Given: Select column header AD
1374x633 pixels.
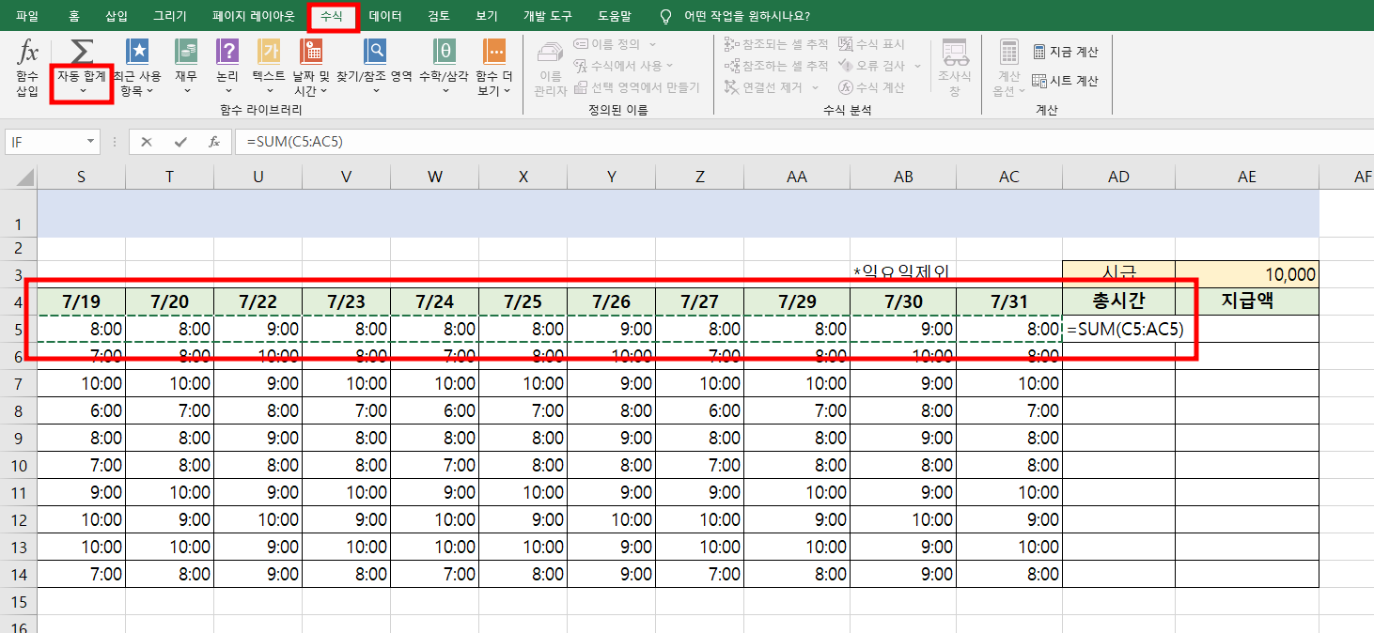Looking at the screenshot, I should (x=1118, y=177).
